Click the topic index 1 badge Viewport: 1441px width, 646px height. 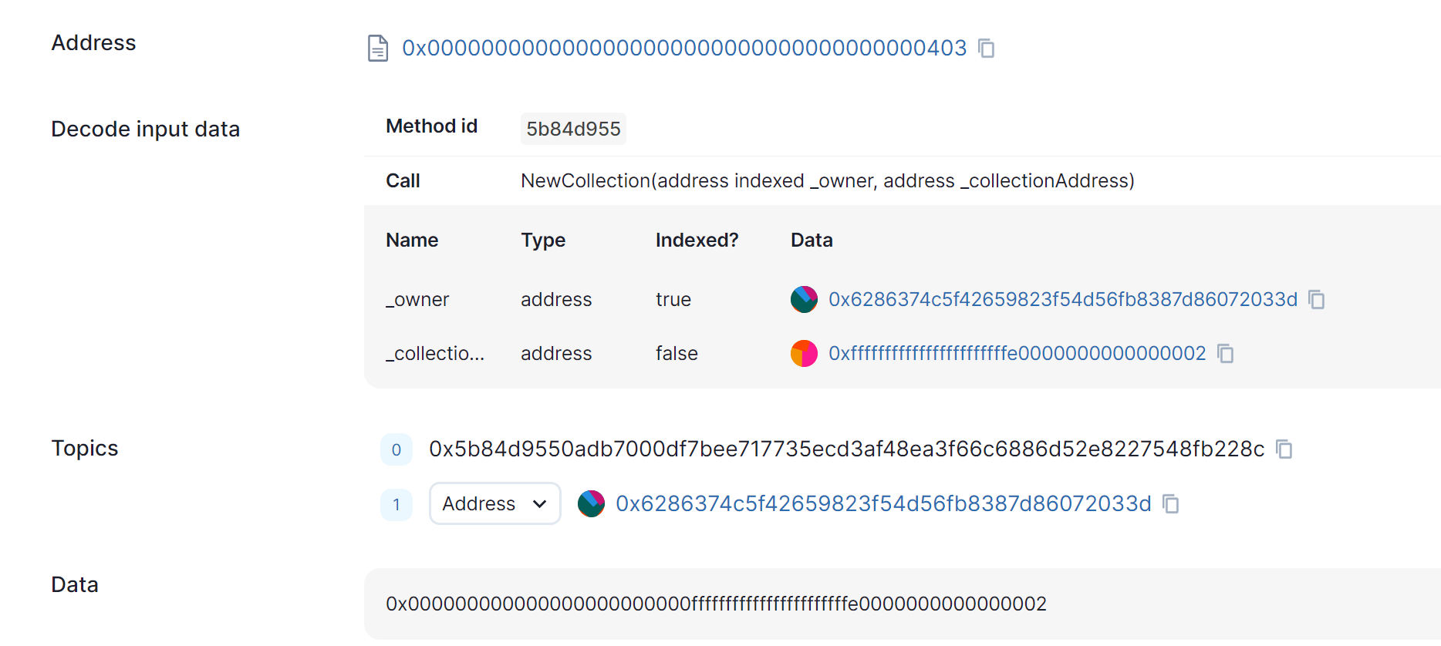[x=397, y=505]
